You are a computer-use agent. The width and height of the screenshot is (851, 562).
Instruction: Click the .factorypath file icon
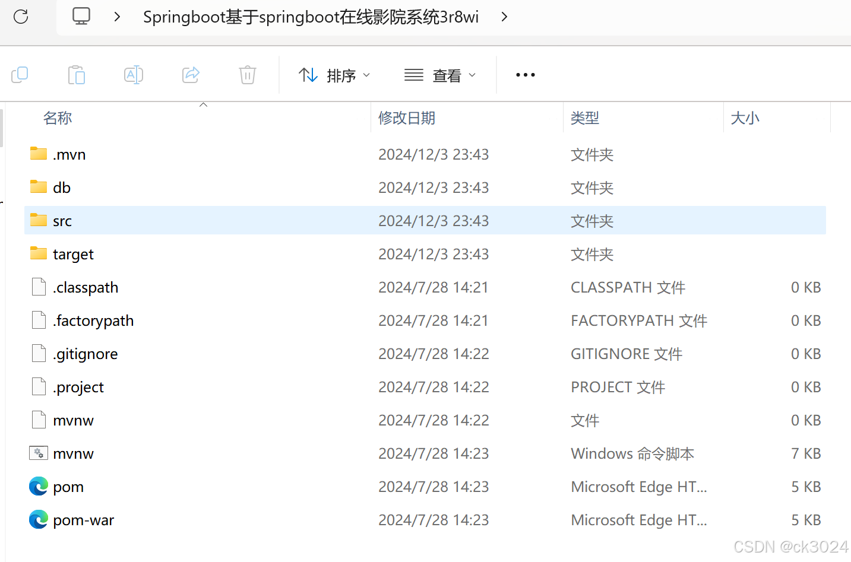(x=39, y=320)
